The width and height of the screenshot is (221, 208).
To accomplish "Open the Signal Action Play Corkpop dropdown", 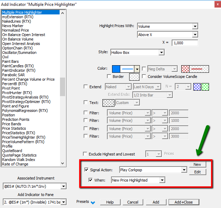I will (x=184, y=170).
